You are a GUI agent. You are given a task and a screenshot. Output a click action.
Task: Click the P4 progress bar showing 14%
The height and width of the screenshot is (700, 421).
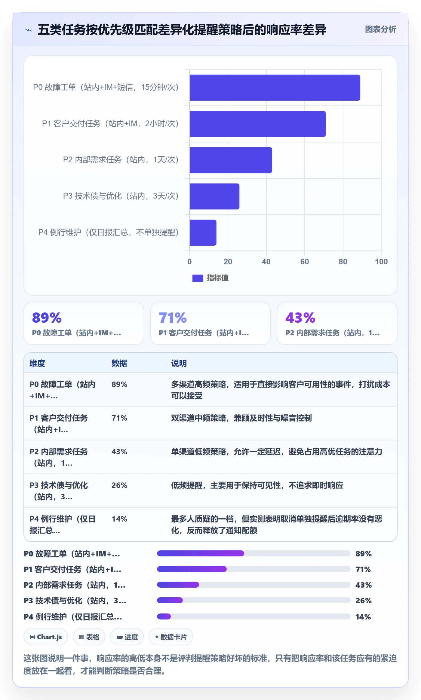point(254,616)
